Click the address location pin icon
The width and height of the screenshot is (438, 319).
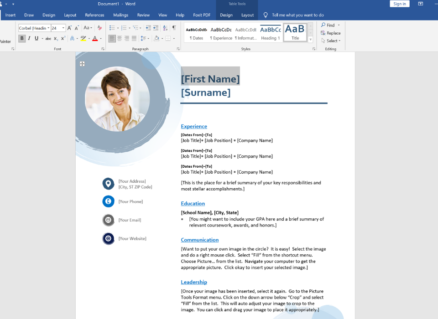click(109, 184)
